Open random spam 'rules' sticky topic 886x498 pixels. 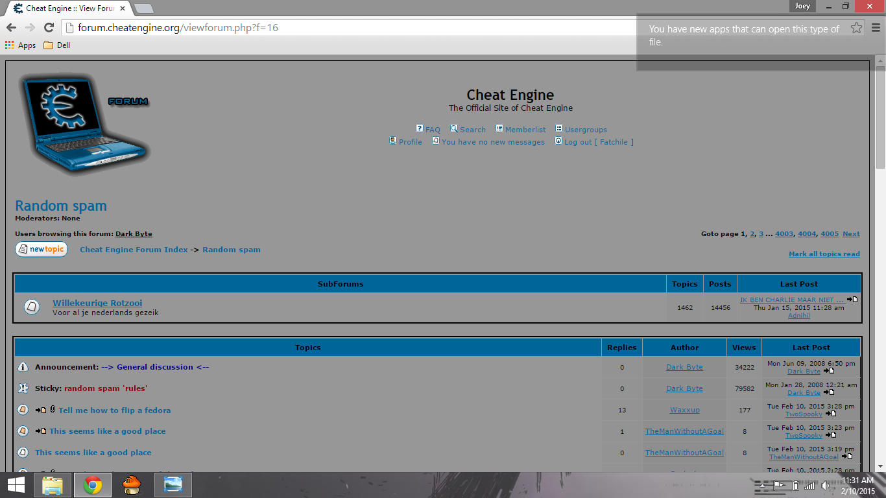pyautogui.click(x=106, y=388)
